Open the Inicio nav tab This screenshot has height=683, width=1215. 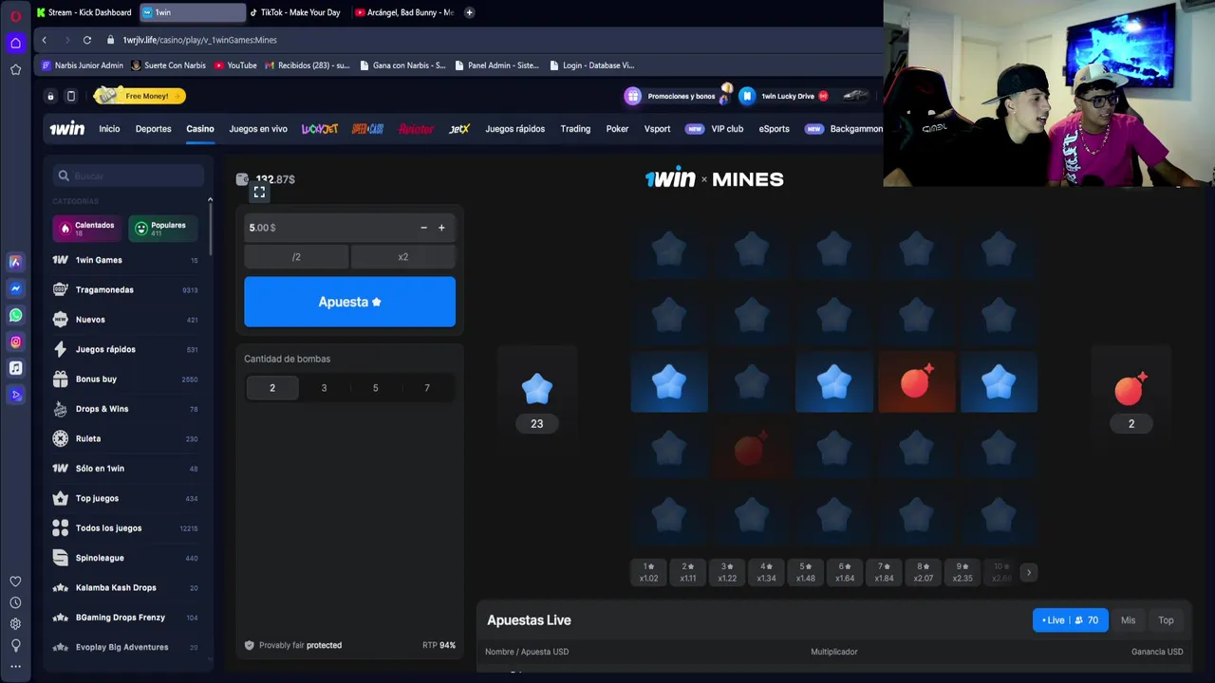pyautogui.click(x=109, y=129)
